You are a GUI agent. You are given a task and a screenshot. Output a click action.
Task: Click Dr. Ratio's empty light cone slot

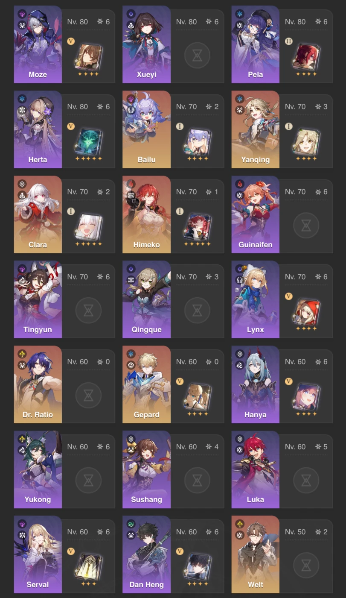tap(88, 395)
